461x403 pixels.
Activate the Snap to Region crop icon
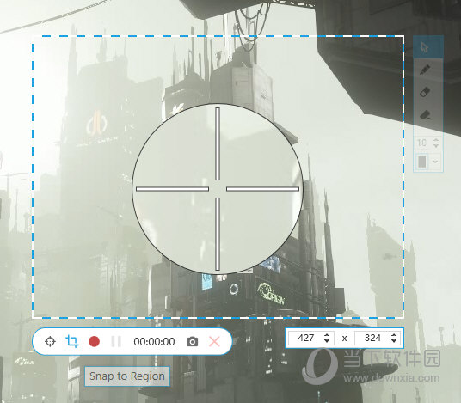coord(72,341)
